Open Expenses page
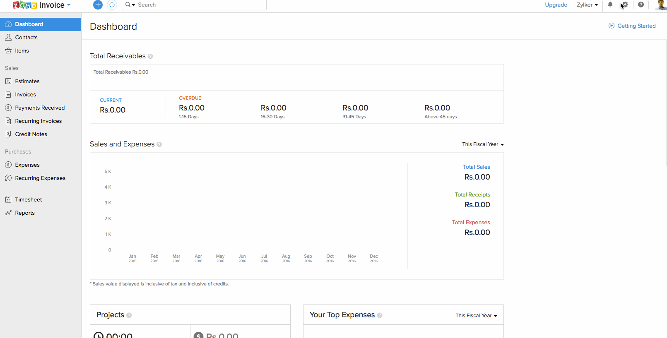Viewport: 667px width, 338px height. coord(41,165)
